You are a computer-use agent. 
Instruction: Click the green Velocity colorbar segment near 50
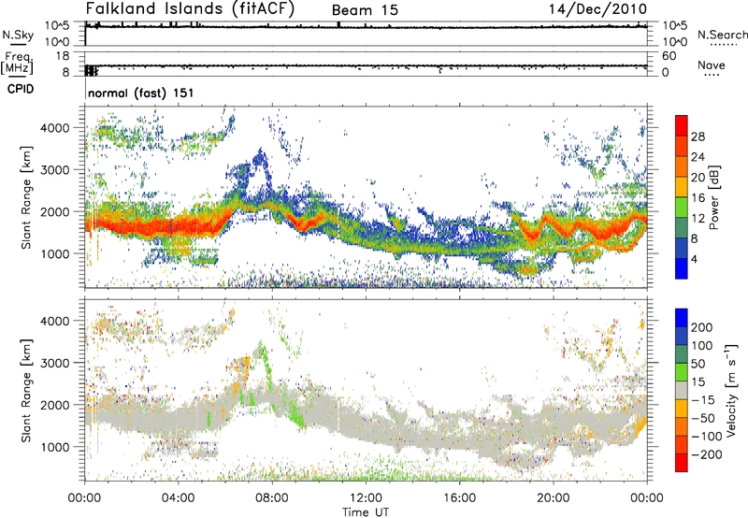pyautogui.click(x=682, y=372)
